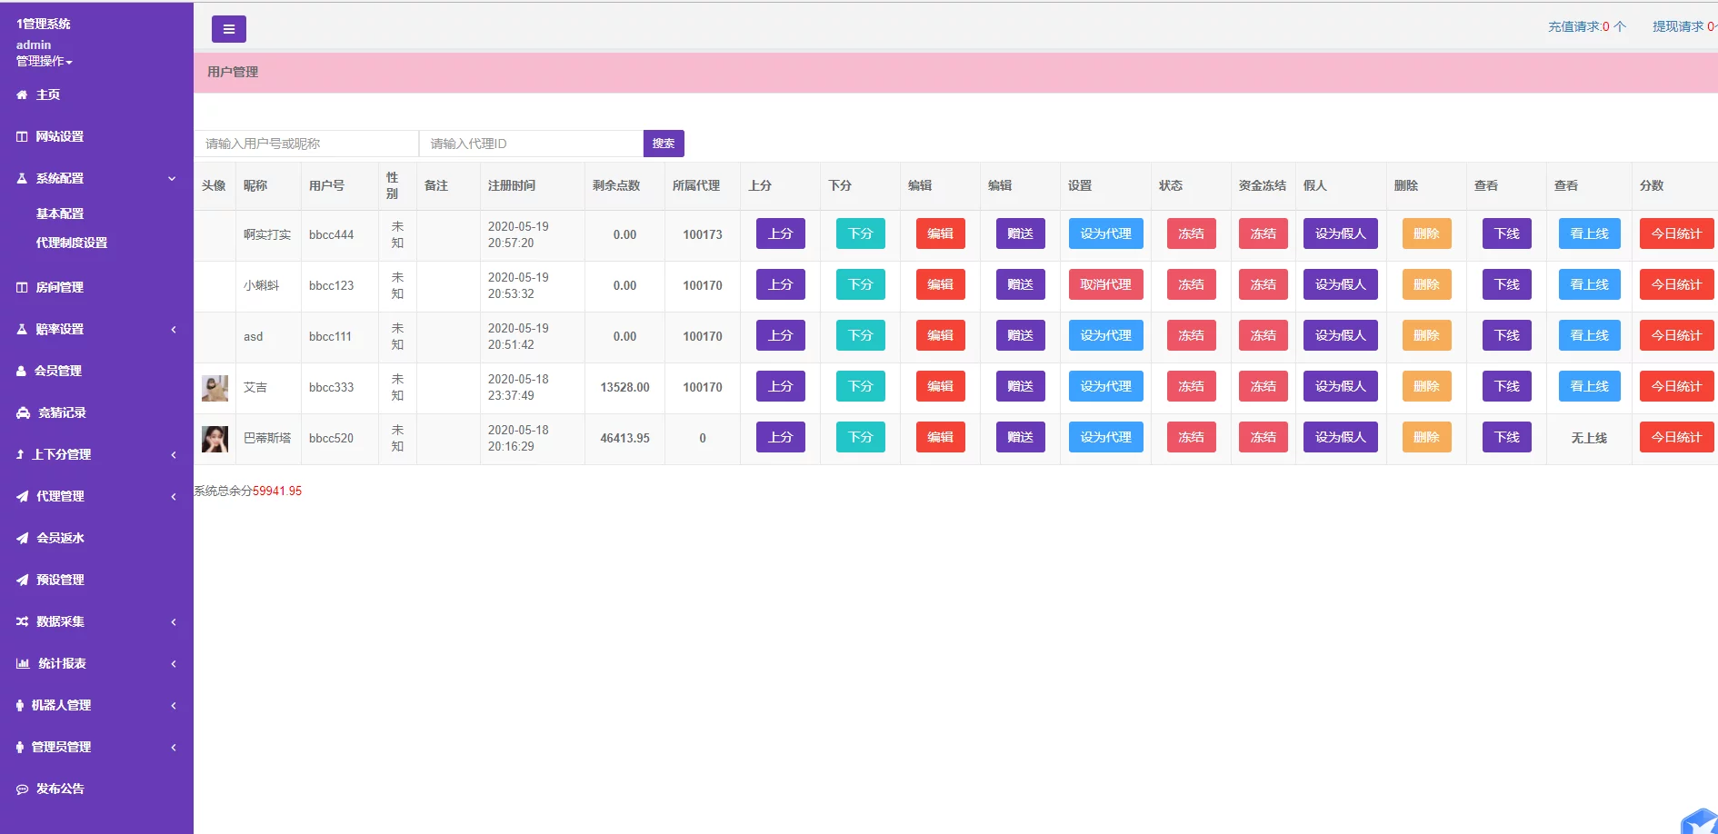Open the 基本配置 submenu item
This screenshot has height=834, width=1718.
click(x=60, y=213)
